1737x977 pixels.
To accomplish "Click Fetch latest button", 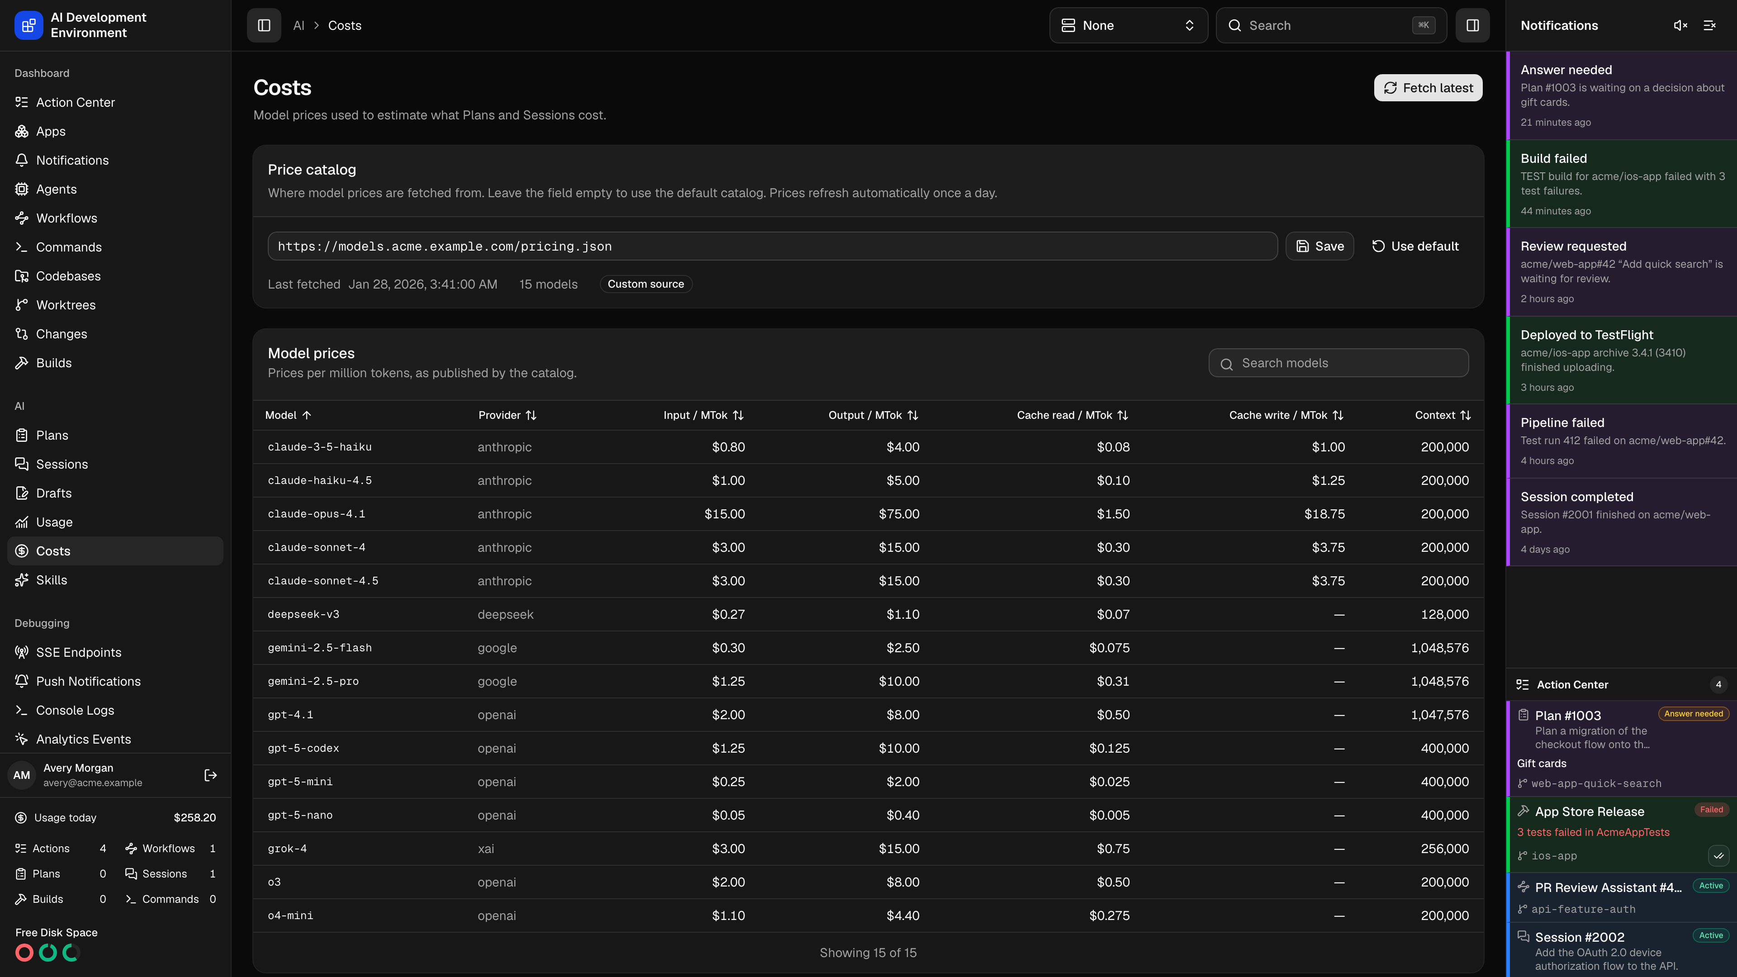I will point(1428,88).
